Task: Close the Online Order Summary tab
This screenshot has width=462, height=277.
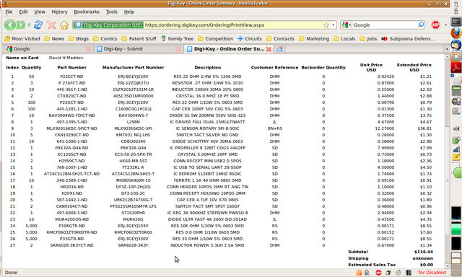Action: (269, 49)
